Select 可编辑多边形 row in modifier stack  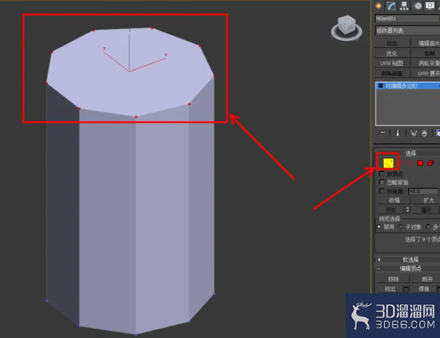(407, 86)
